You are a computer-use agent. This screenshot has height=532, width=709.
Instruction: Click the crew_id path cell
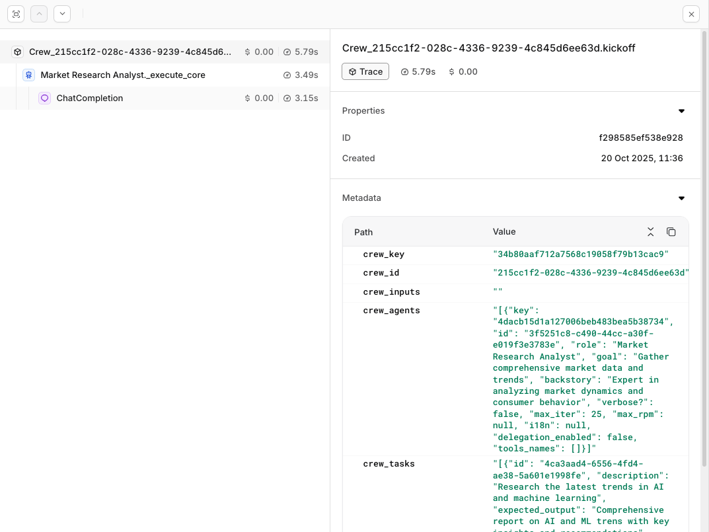tap(381, 273)
